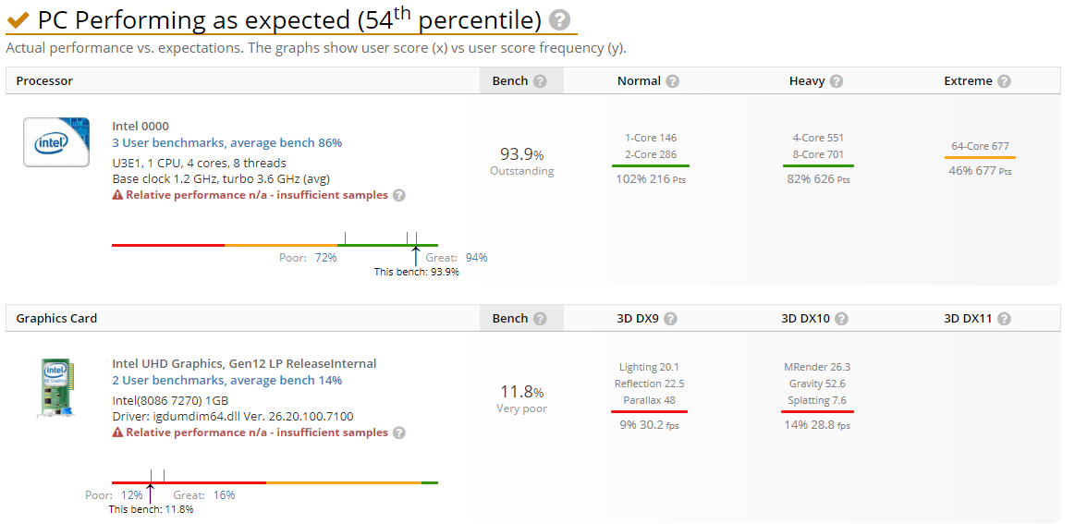Open the 3 User benchmarks processor link
Viewport: 1075px width, 524px height.
[x=227, y=143]
